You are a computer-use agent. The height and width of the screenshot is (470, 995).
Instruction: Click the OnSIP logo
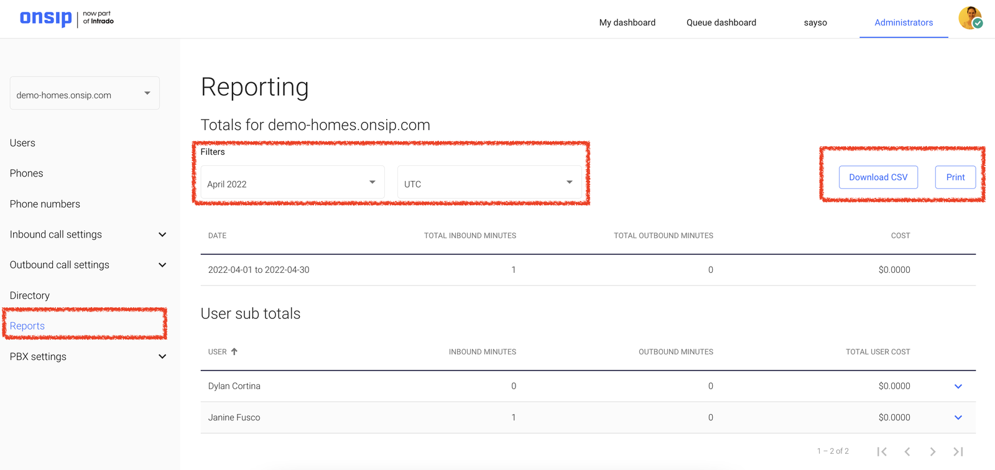coord(46,19)
